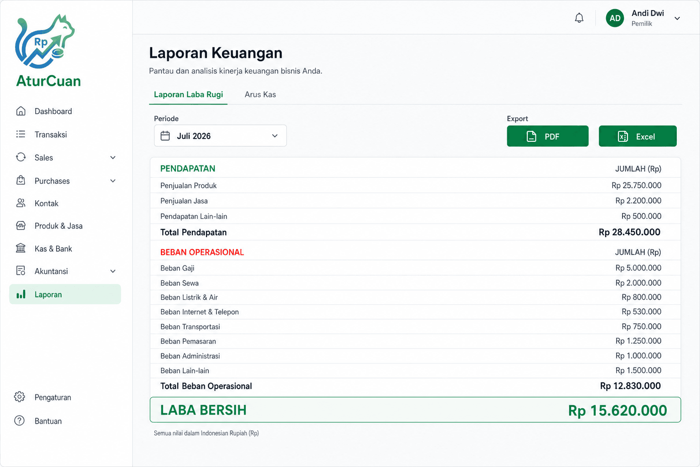Click the Laporan bar chart icon

(x=21, y=294)
